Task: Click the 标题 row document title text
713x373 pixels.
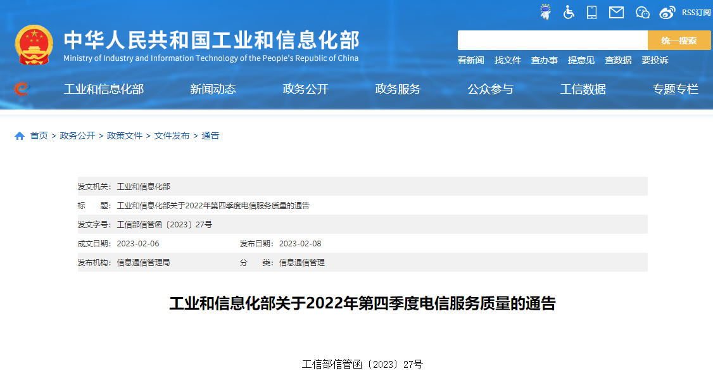Action: coord(213,206)
